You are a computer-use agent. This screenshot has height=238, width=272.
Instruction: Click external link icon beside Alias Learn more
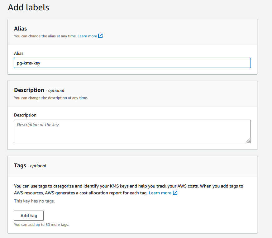[100, 36]
